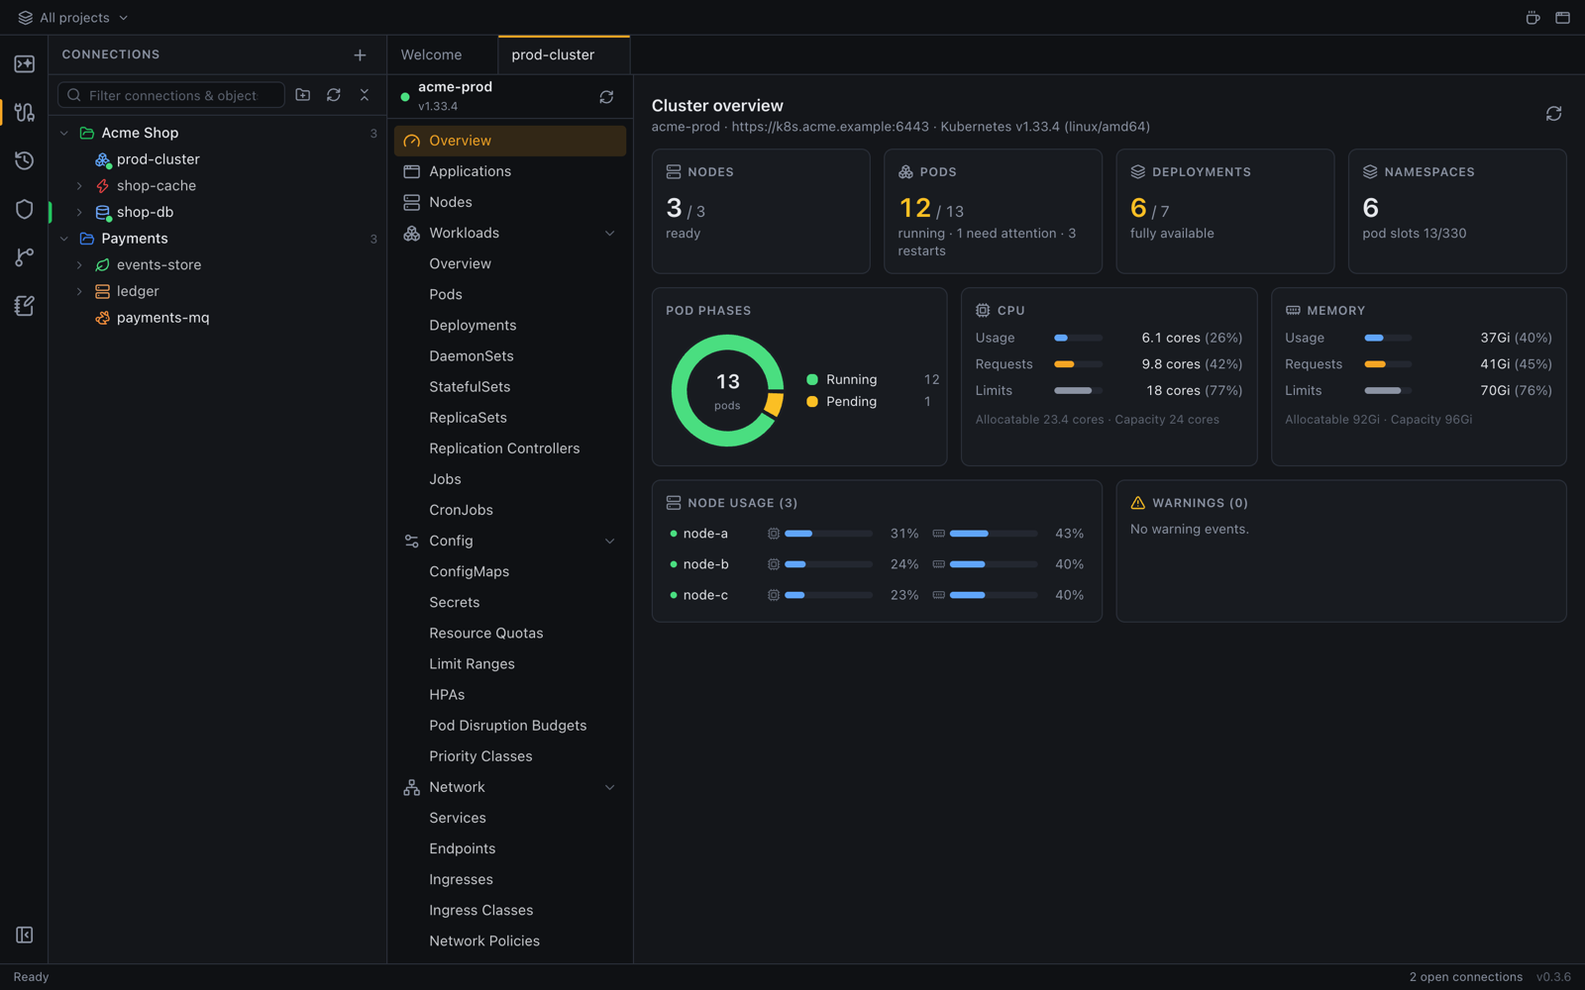Open the history sidebar icon
Screen dimensions: 1585x990
24,160
